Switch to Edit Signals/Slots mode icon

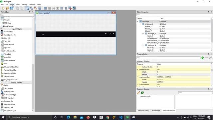pos(31,8)
